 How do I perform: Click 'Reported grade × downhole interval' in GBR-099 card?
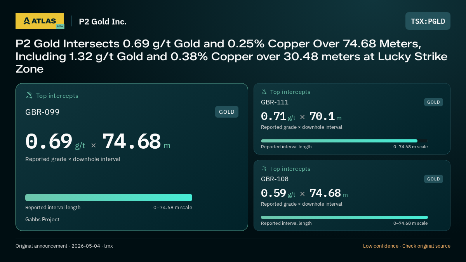click(73, 159)
